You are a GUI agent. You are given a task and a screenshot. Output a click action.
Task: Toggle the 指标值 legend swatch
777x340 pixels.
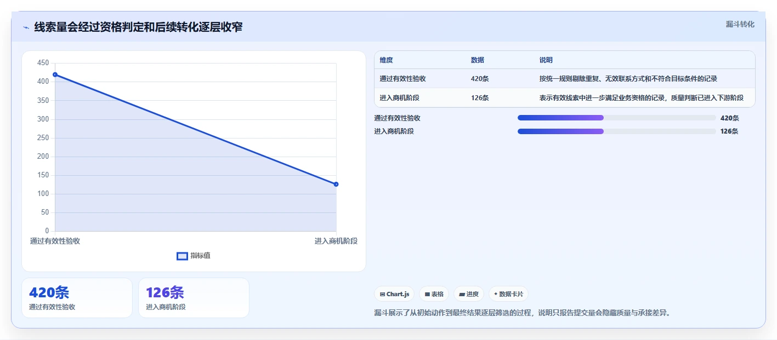(182, 256)
